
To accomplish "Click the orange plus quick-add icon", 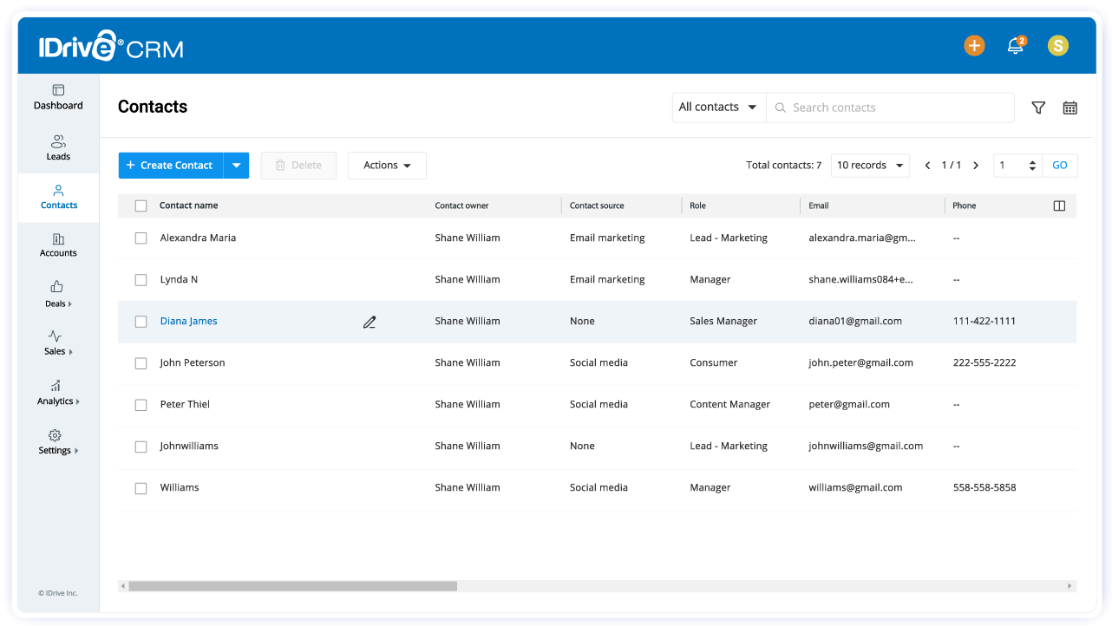I will click(974, 46).
